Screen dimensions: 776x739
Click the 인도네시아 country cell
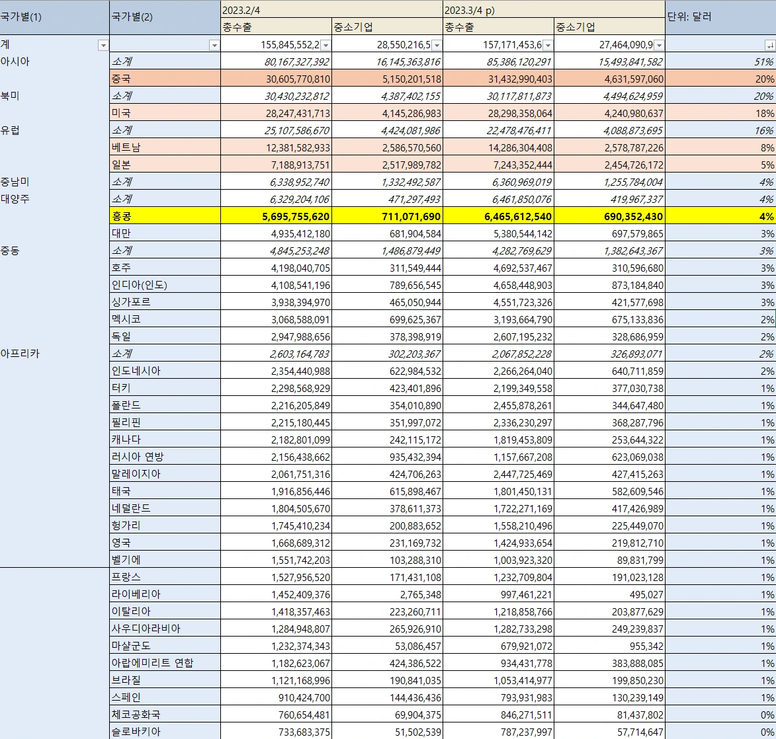click(165, 370)
